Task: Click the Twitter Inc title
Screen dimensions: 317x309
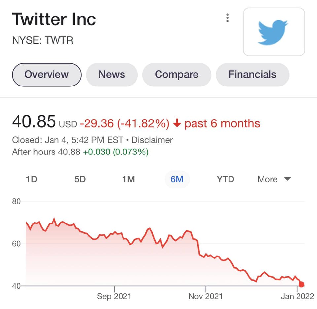Action: pos(54,19)
